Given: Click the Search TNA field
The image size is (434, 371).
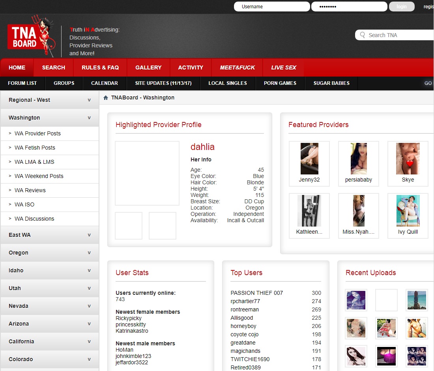Looking at the screenshot, I should tap(398, 35).
